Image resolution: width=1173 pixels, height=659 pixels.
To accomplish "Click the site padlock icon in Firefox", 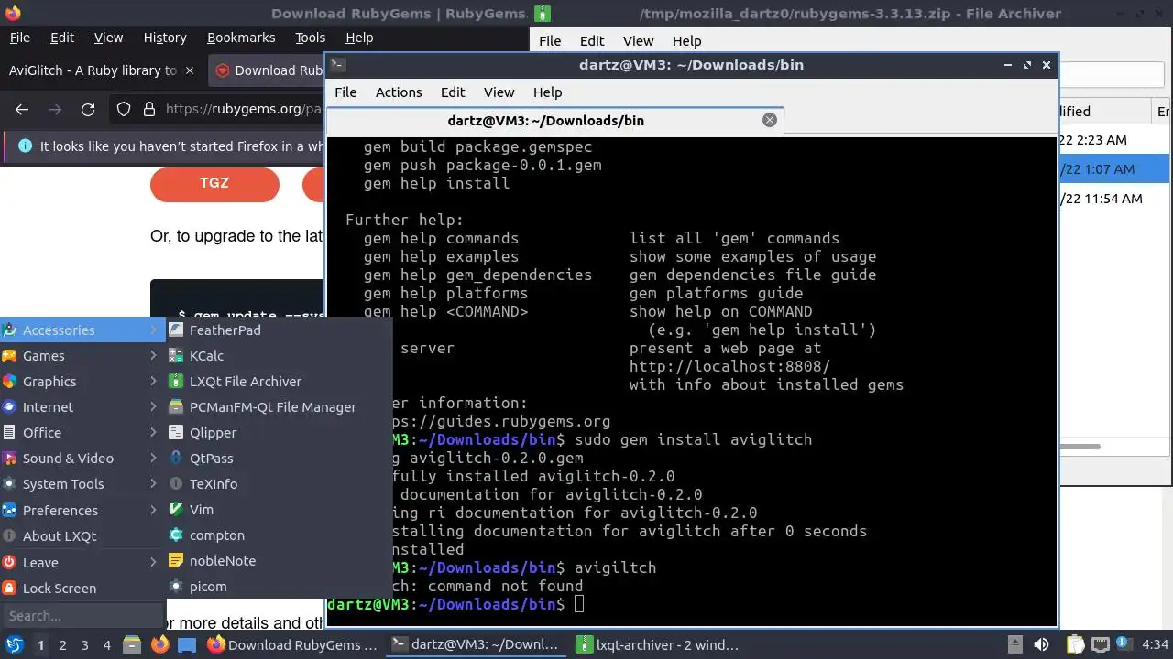I will pos(149,110).
